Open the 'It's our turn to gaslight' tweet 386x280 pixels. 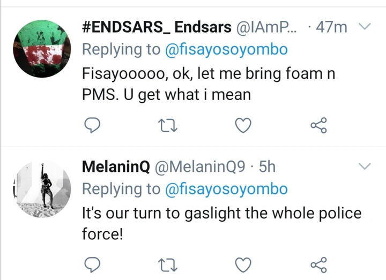click(x=221, y=223)
